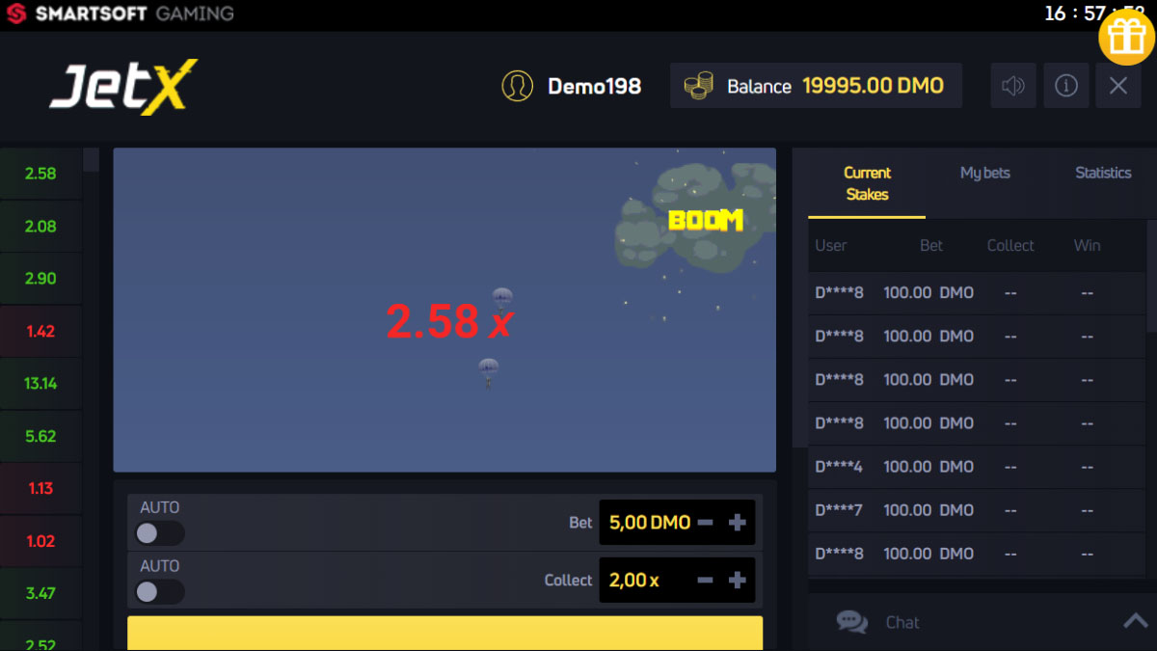Click the yellow gift box icon
1157x651 pixels.
tap(1126, 37)
